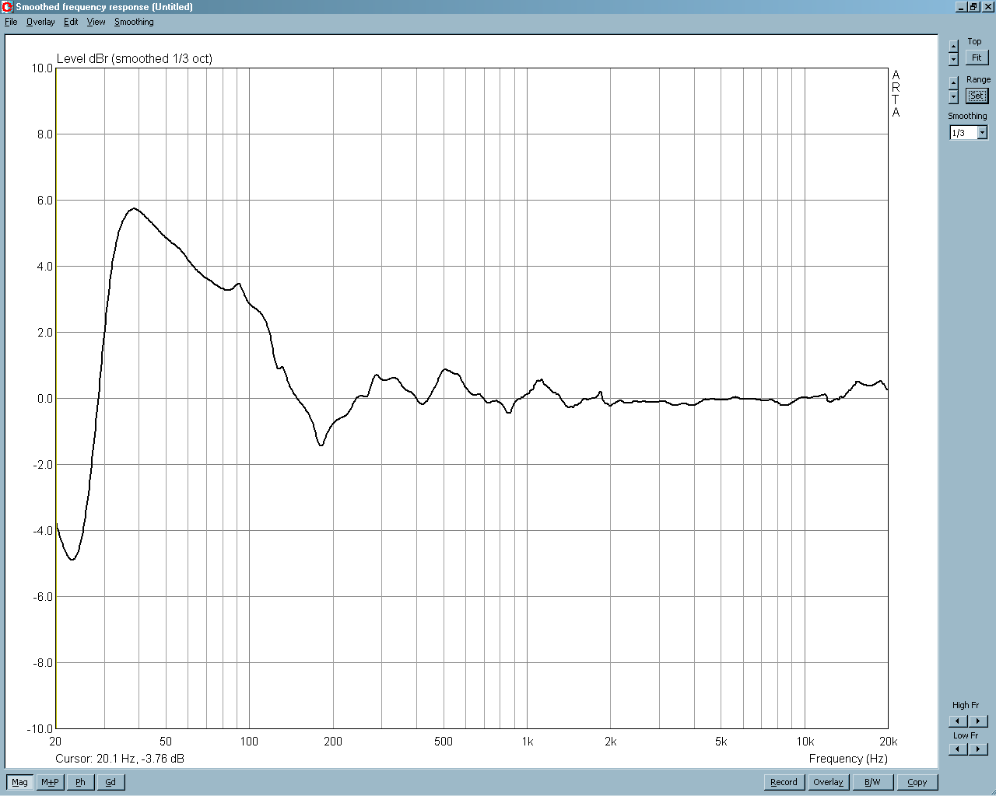This screenshot has width=996, height=796.
Task: Increase Range with up arrow
Action: (954, 82)
